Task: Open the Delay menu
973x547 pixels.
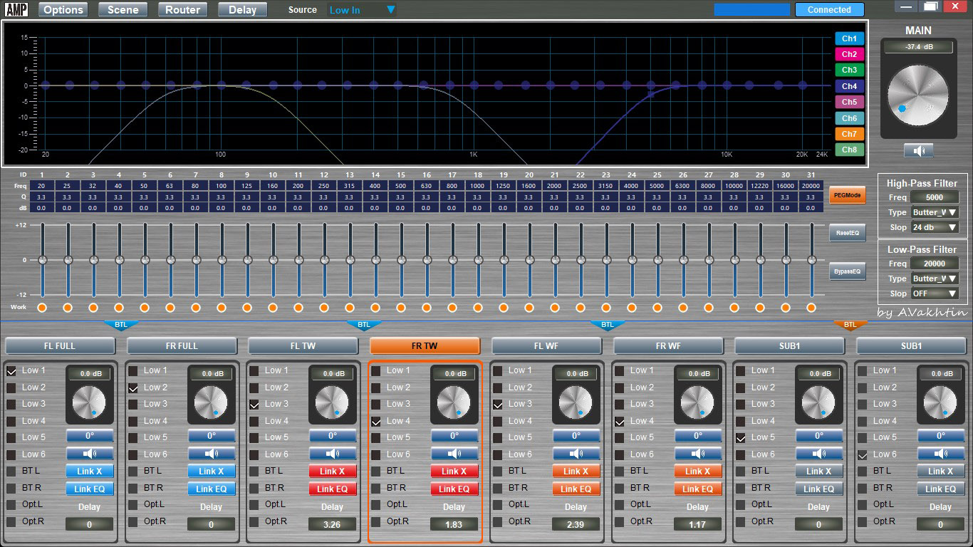Action: 242,10
